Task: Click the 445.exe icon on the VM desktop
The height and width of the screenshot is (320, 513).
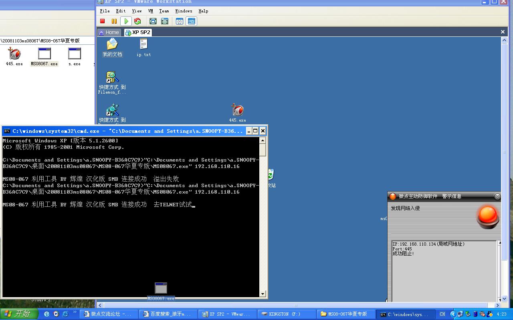Action: 237,113
